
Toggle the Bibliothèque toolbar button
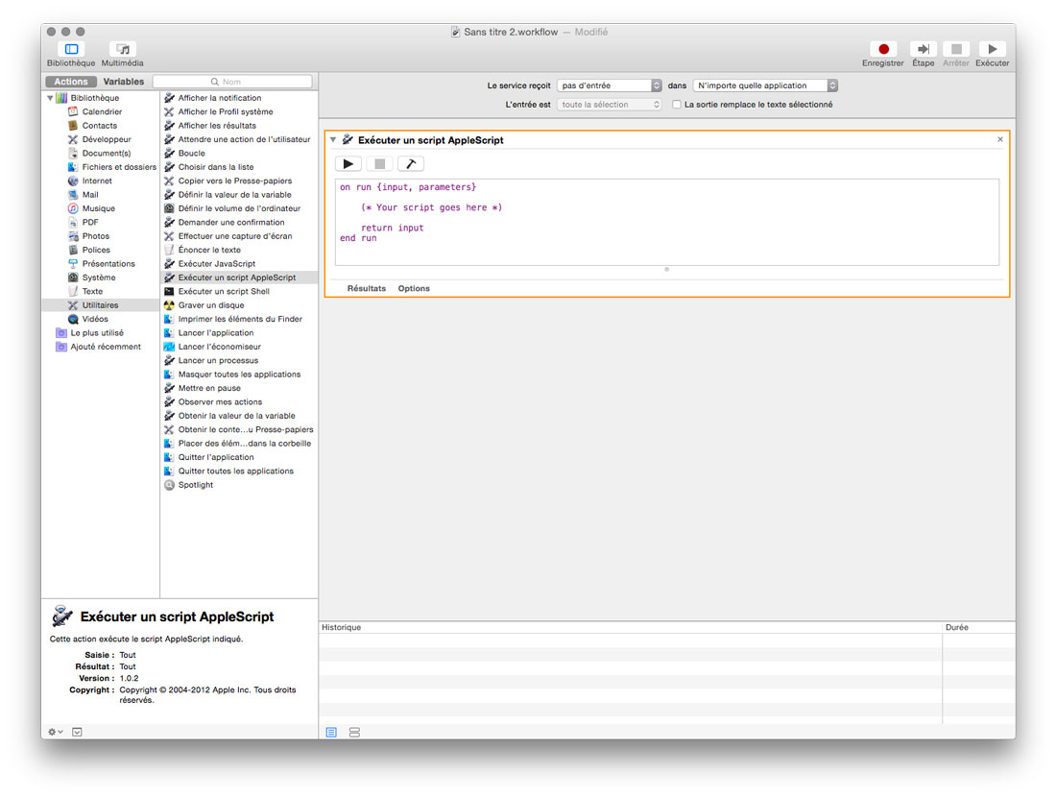pos(71,49)
